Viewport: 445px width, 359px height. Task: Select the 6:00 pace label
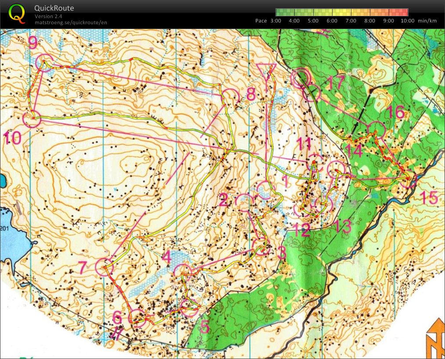332,21
